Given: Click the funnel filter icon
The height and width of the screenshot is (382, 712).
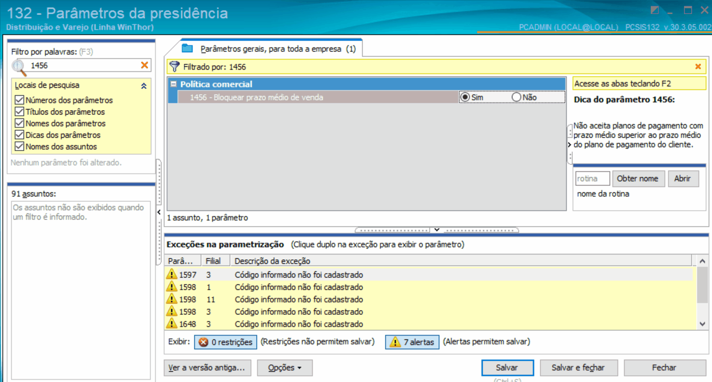Looking at the screenshot, I should (x=175, y=67).
